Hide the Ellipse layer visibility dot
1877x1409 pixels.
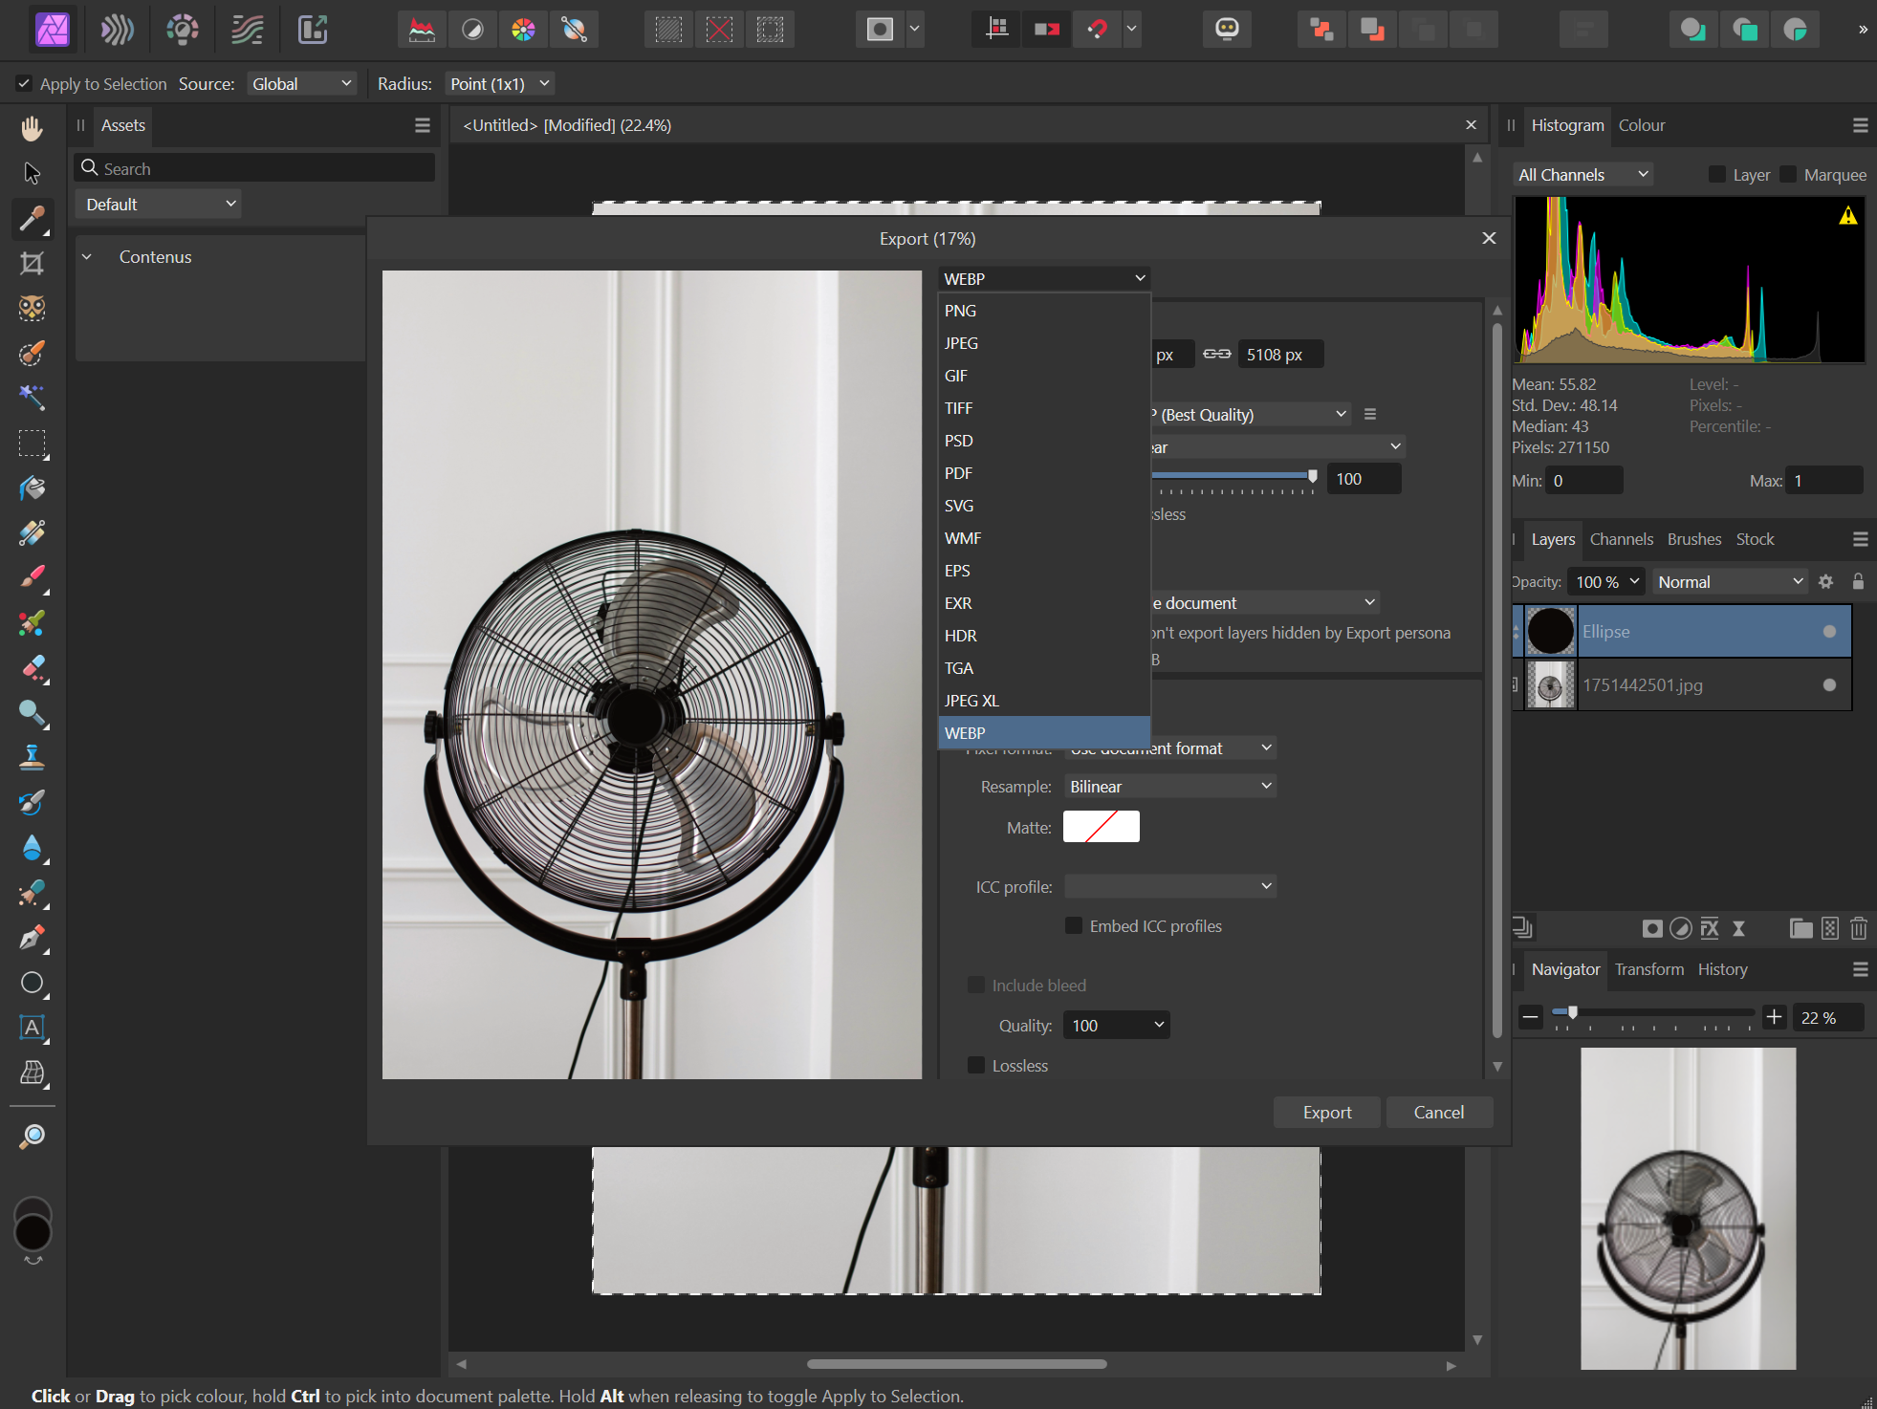[1829, 632]
